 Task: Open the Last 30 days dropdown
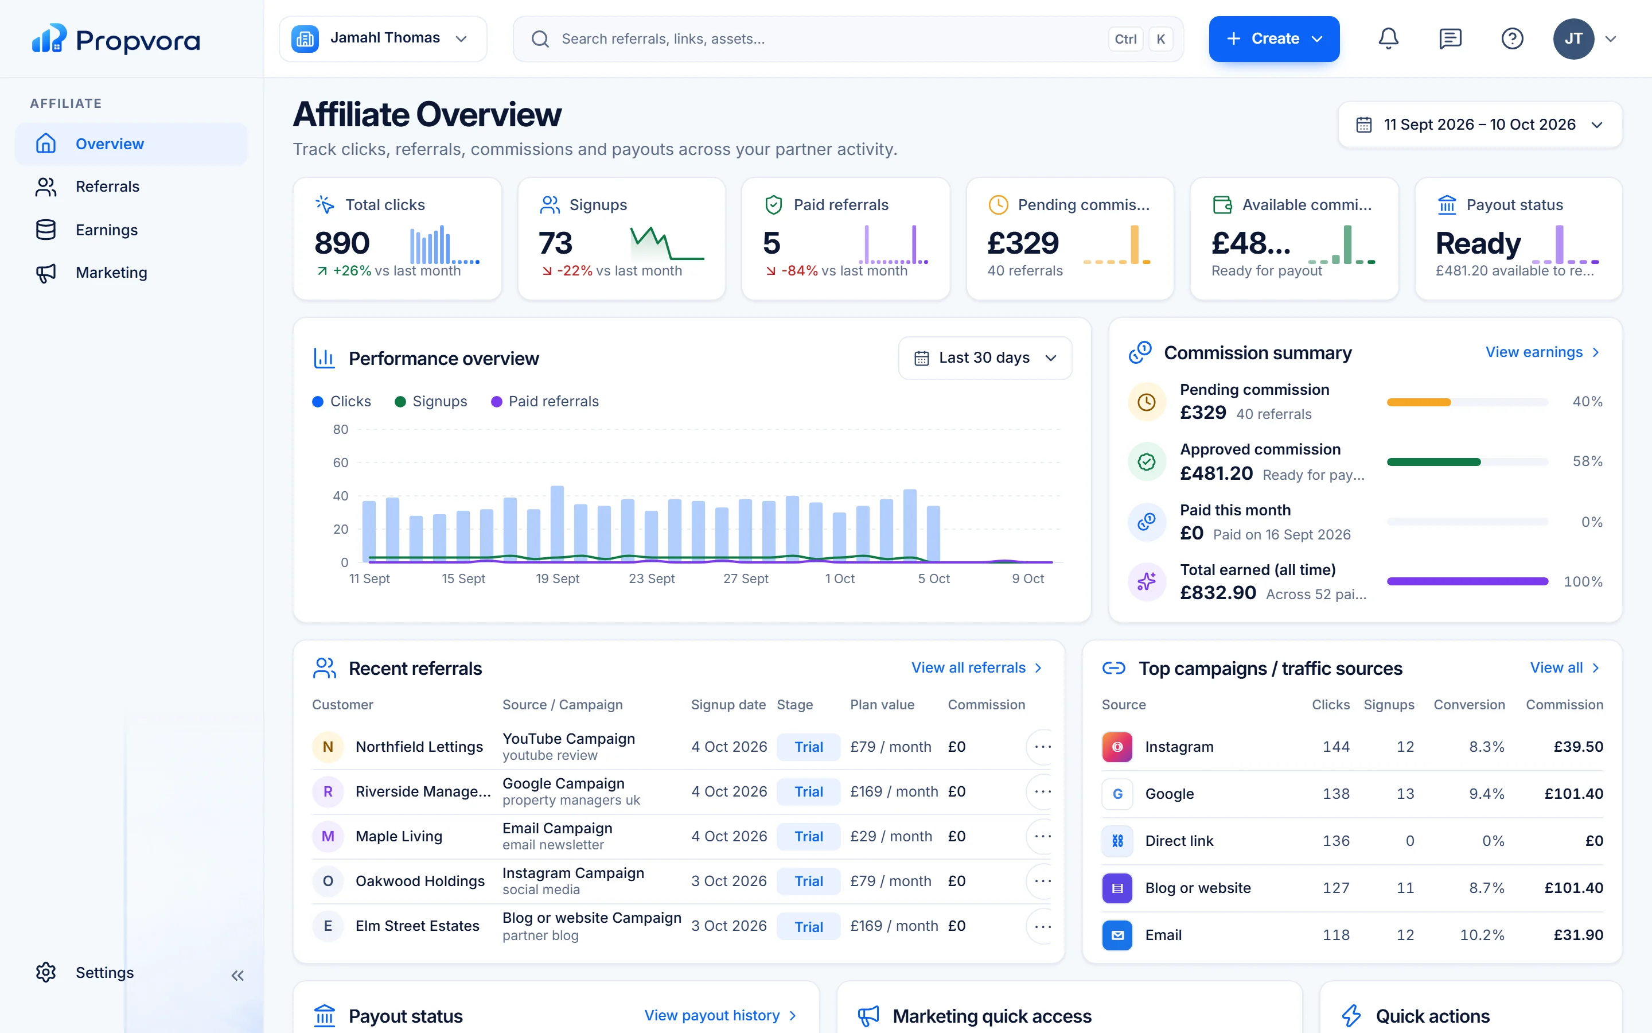click(x=984, y=358)
